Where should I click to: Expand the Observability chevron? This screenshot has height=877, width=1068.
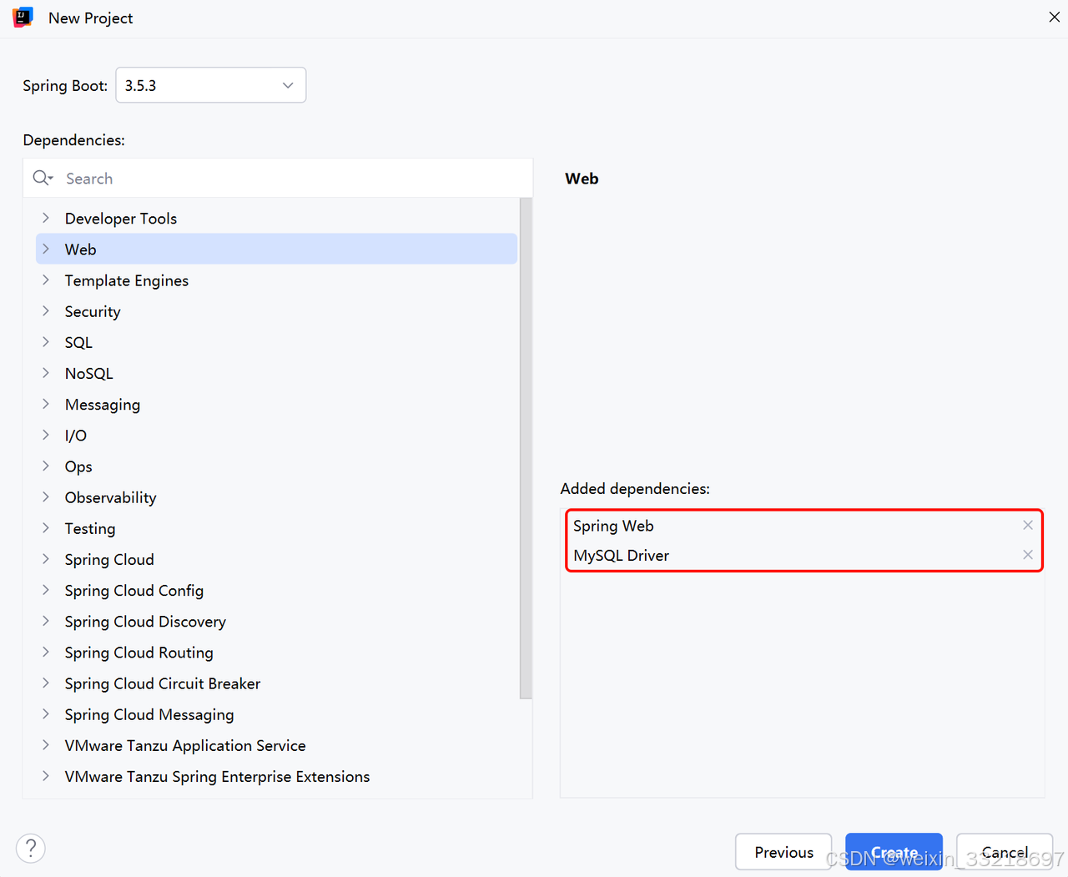(x=46, y=496)
